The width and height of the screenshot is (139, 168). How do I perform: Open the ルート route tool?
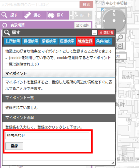[81, 15]
